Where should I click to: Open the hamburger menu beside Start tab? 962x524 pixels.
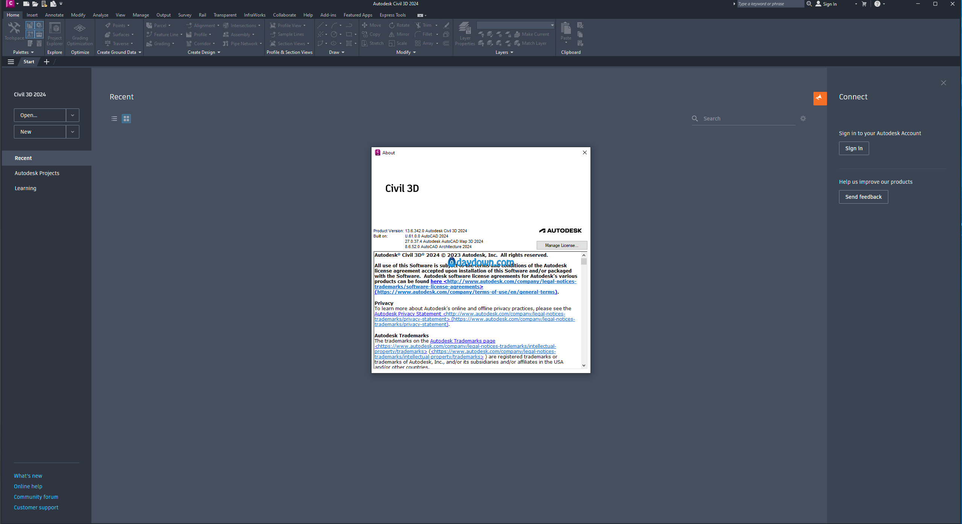[11, 62]
